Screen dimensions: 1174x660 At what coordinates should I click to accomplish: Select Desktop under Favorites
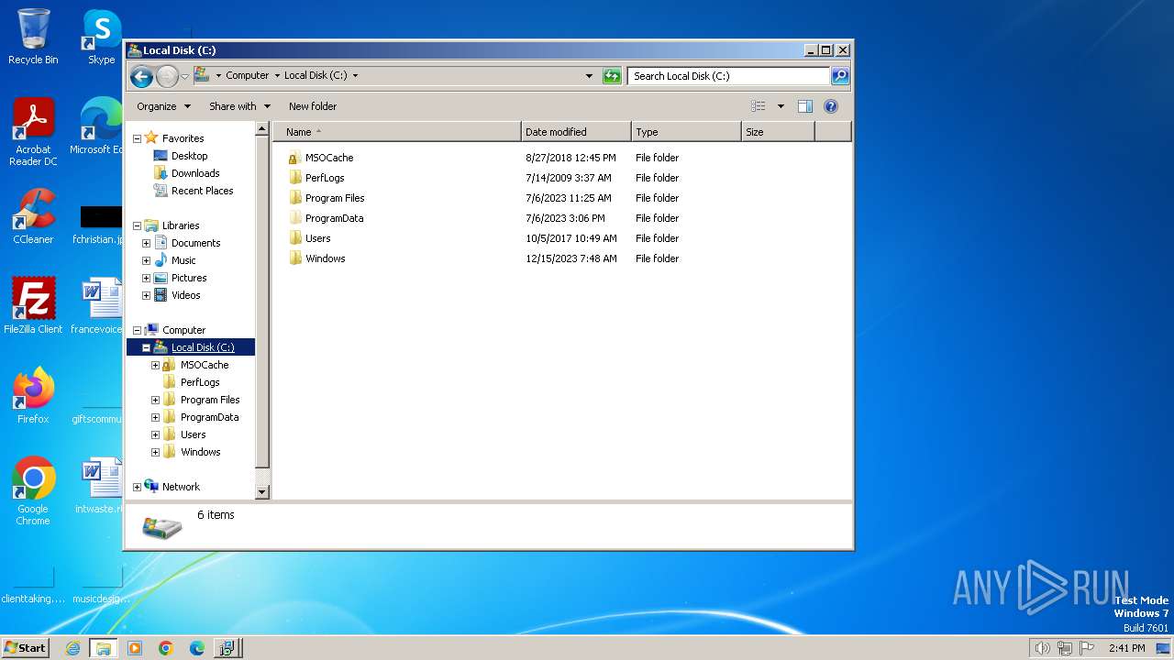(189, 156)
